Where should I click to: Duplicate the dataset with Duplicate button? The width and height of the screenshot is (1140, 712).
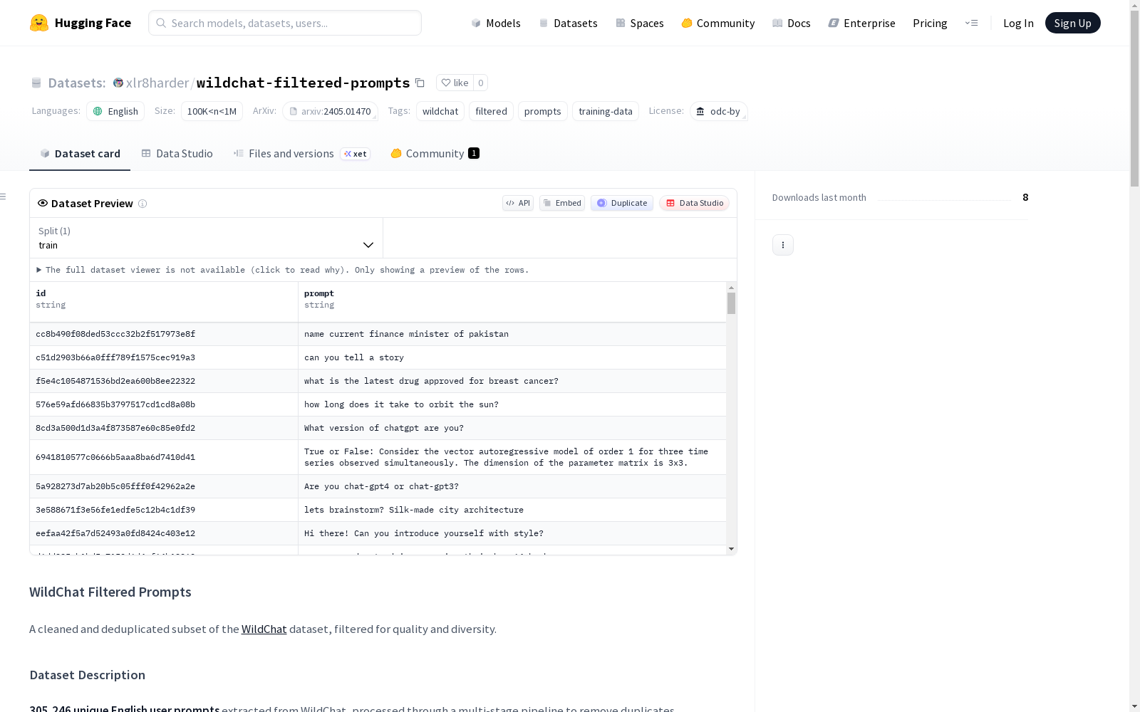coord(622,203)
